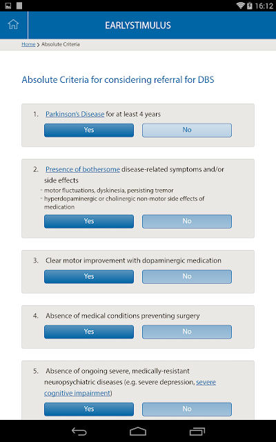Tap the battery status icon
This screenshot has width=276, height=442.
click(x=250, y=6)
